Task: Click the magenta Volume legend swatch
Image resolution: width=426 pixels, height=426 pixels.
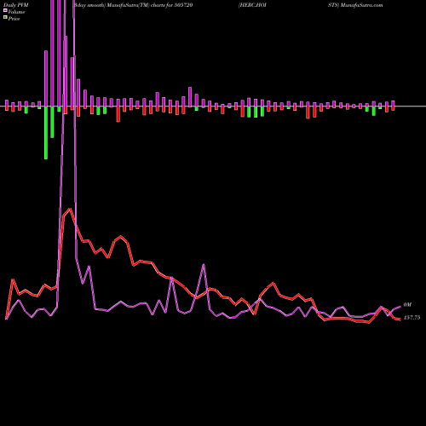Action: coord(5,10)
